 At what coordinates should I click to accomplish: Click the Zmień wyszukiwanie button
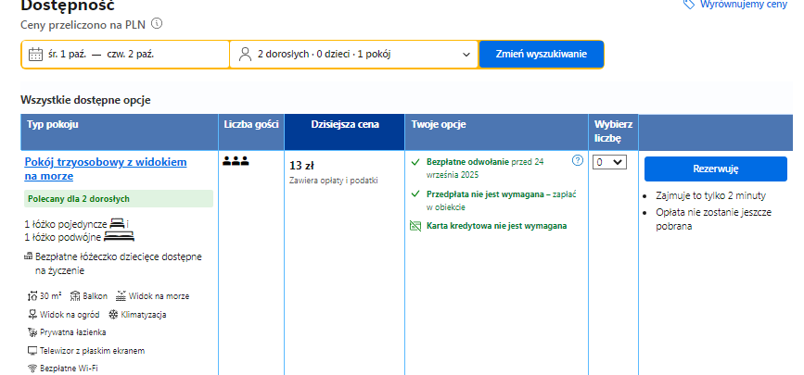point(541,55)
